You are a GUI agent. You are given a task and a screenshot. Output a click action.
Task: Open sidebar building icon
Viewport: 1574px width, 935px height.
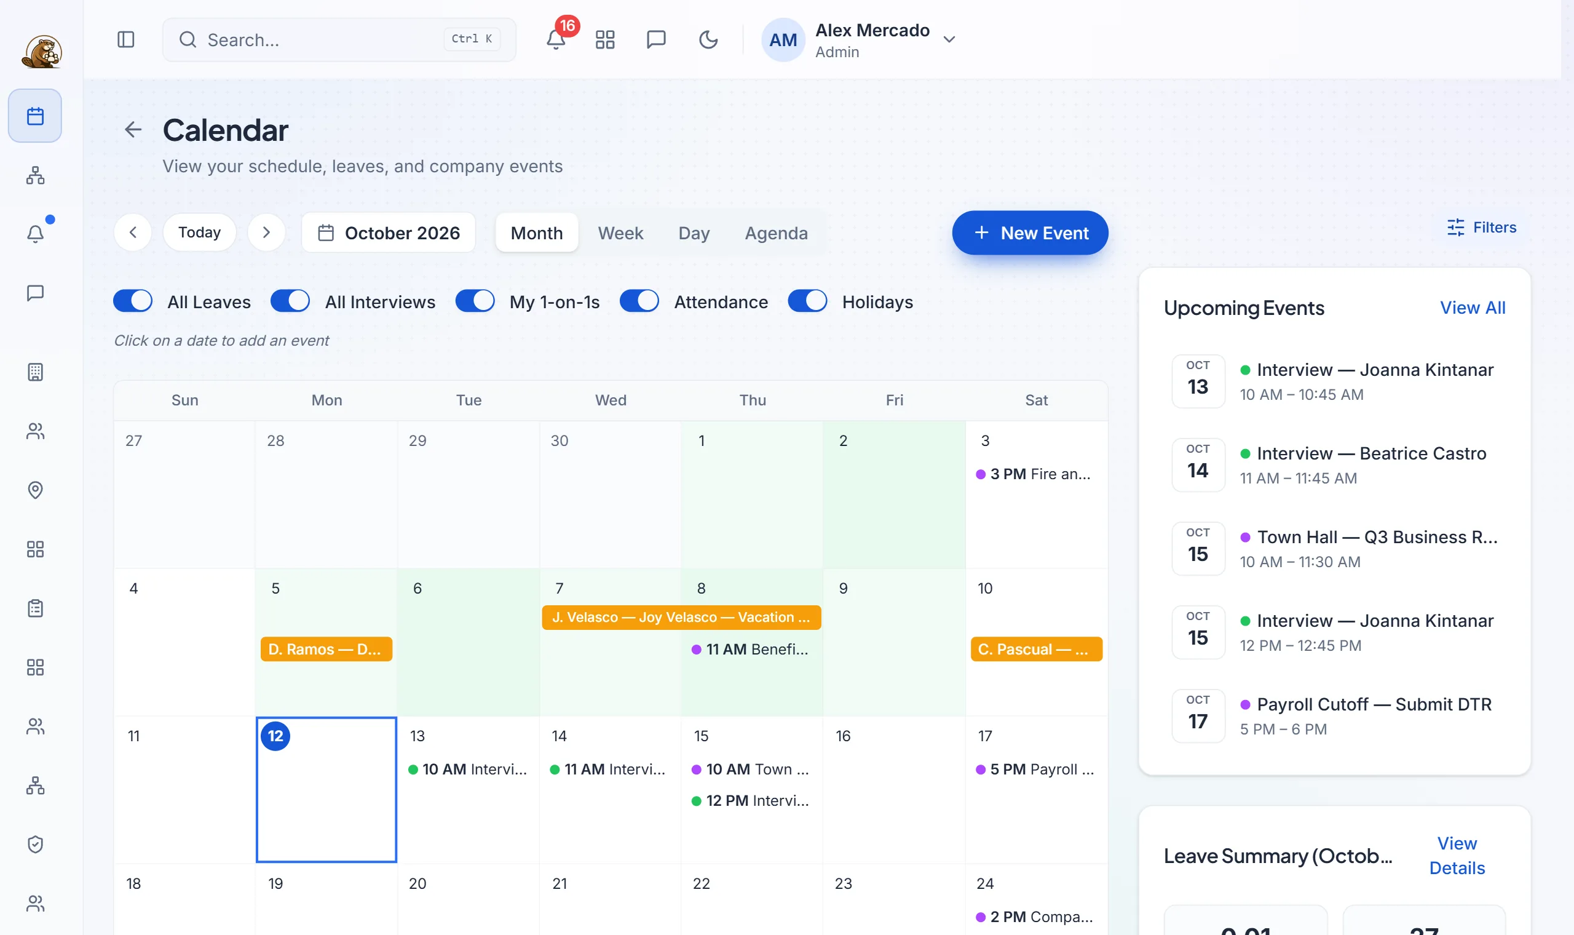point(35,372)
